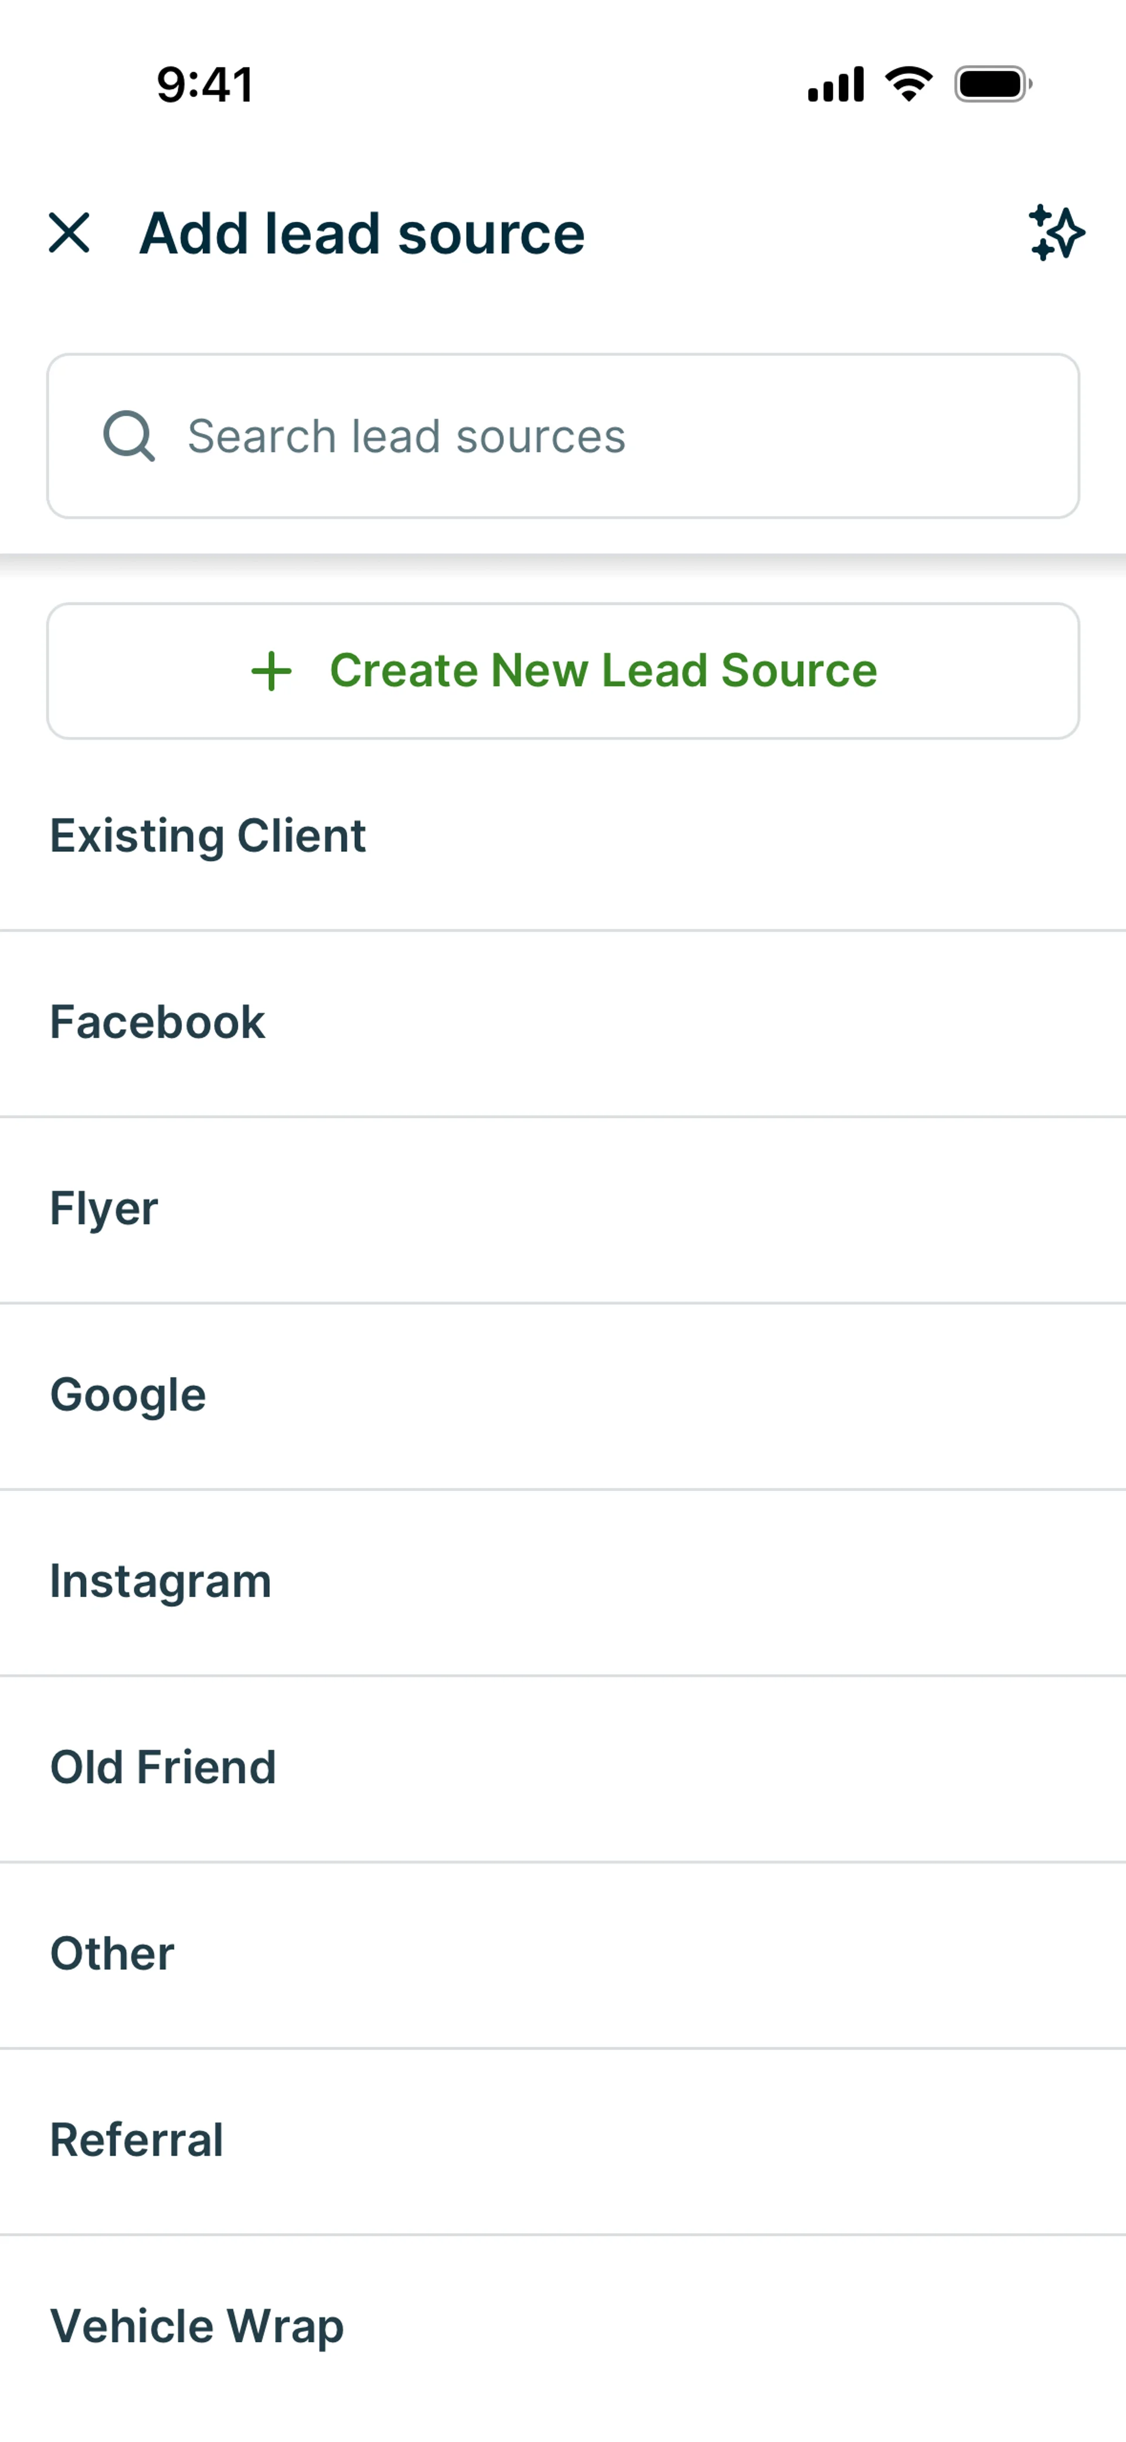
Task: Tap the AI sparkle icon
Action: point(1056,233)
